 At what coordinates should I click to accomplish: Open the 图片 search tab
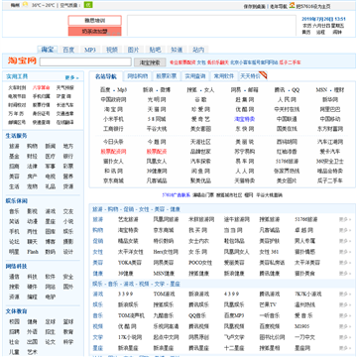tap(133, 50)
